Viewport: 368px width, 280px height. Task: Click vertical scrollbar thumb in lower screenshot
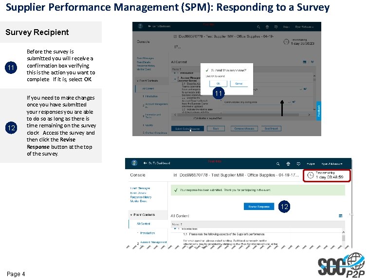(x=343, y=238)
